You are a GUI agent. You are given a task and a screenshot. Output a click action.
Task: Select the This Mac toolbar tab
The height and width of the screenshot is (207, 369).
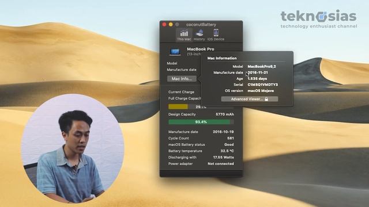point(184,34)
